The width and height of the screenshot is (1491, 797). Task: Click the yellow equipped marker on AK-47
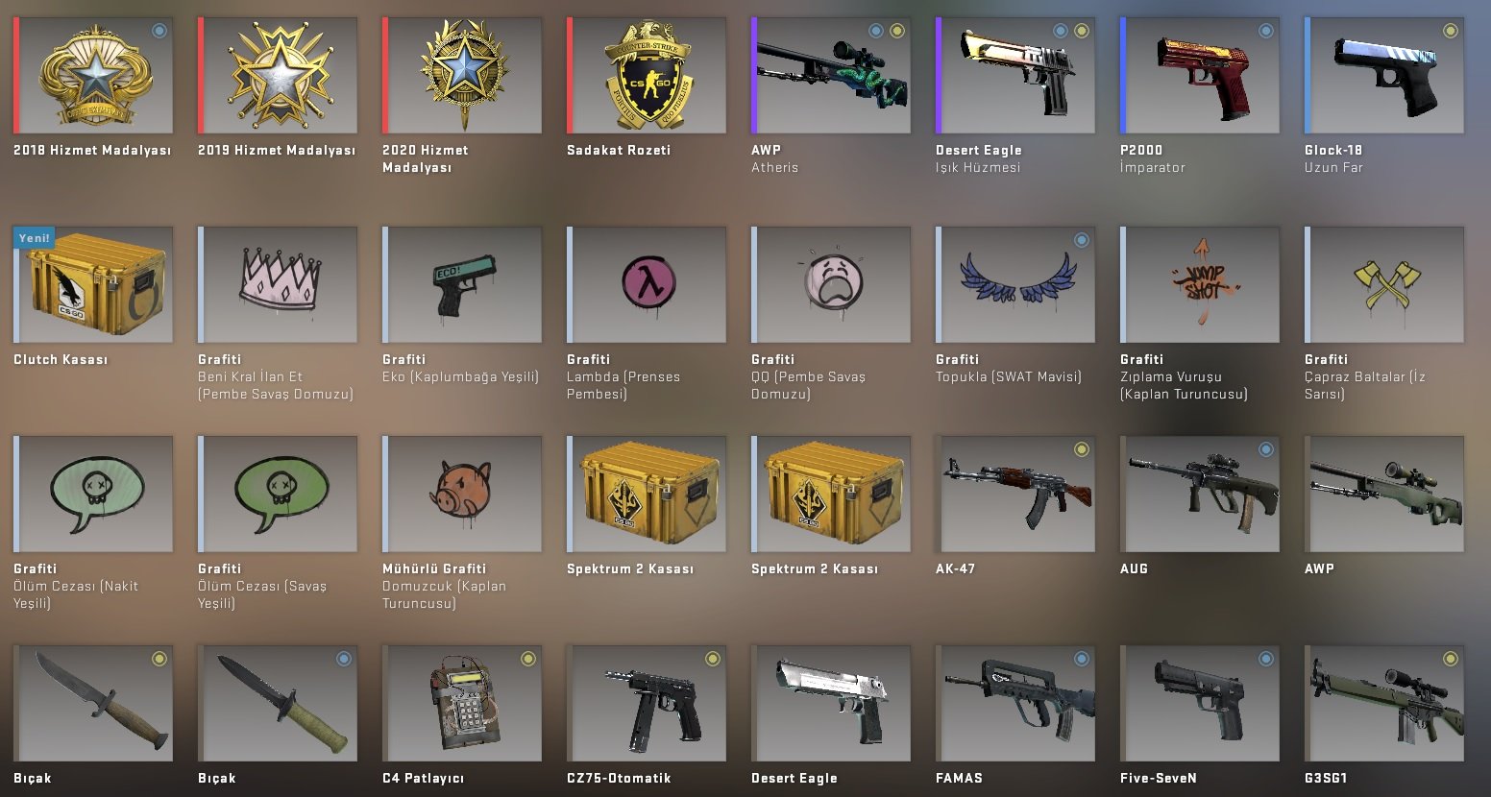1081,449
